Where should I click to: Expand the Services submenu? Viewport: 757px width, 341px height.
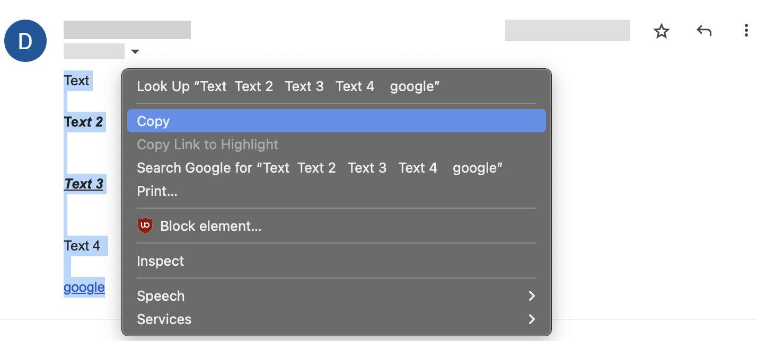point(164,319)
